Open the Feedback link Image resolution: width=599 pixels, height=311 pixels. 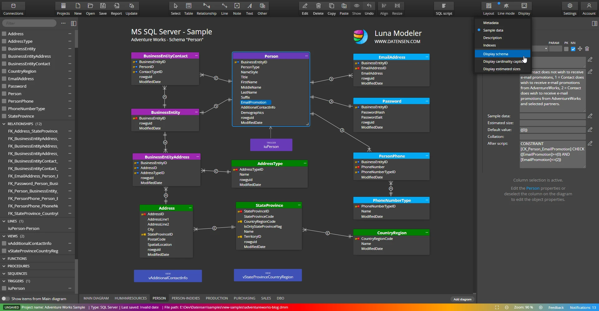[556, 308]
